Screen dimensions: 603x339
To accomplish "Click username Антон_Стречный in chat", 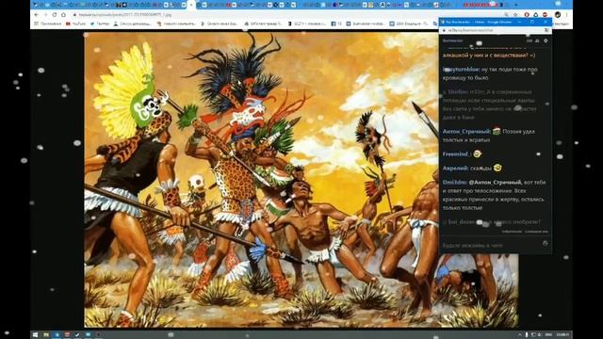I will [466, 132].
